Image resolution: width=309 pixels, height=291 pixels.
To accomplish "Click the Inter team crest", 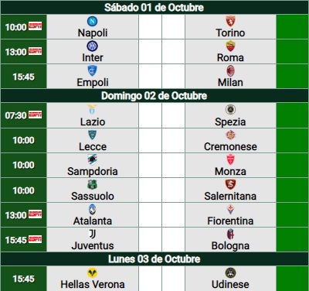I will 92,46.
